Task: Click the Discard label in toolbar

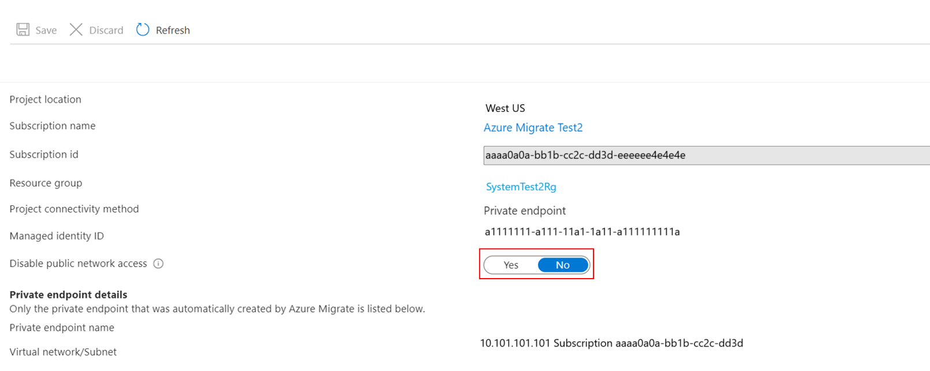Action: tap(106, 30)
